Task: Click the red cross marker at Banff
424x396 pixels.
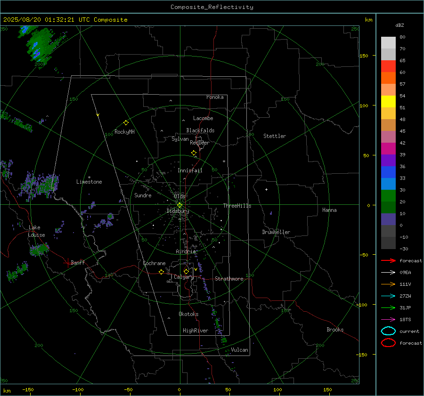Action: (x=67, y=263)
